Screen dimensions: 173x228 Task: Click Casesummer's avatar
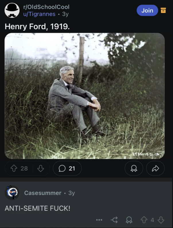click(12, 192)
